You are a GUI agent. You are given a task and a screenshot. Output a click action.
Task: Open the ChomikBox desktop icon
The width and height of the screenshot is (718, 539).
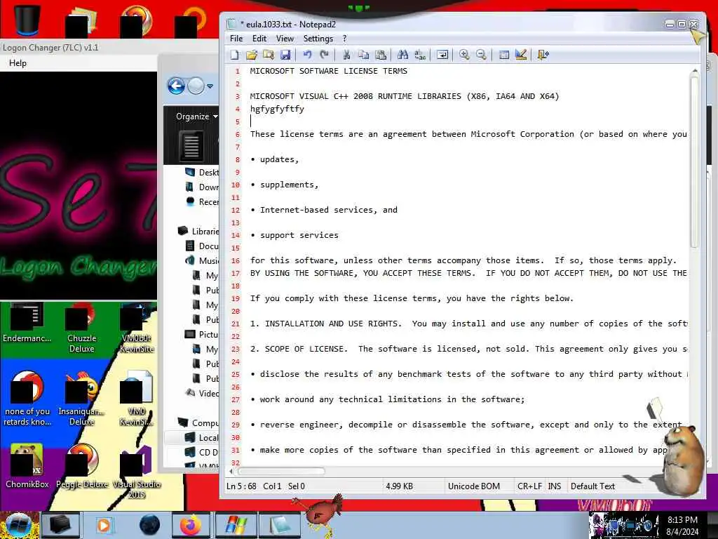coord(27,466)
